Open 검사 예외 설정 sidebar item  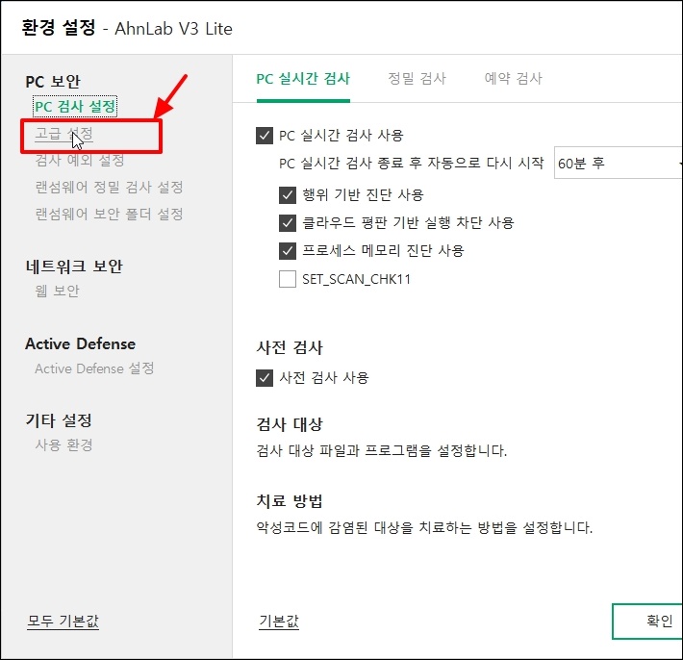pyautogui.click(x=80, y=160)
